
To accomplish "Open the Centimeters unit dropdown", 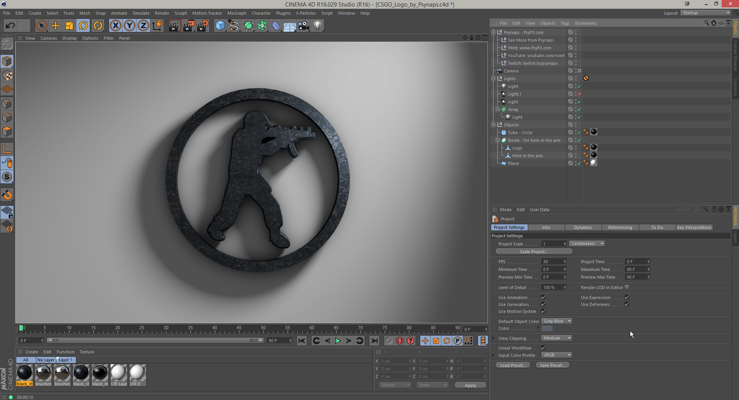I will (x=587, y=244).
